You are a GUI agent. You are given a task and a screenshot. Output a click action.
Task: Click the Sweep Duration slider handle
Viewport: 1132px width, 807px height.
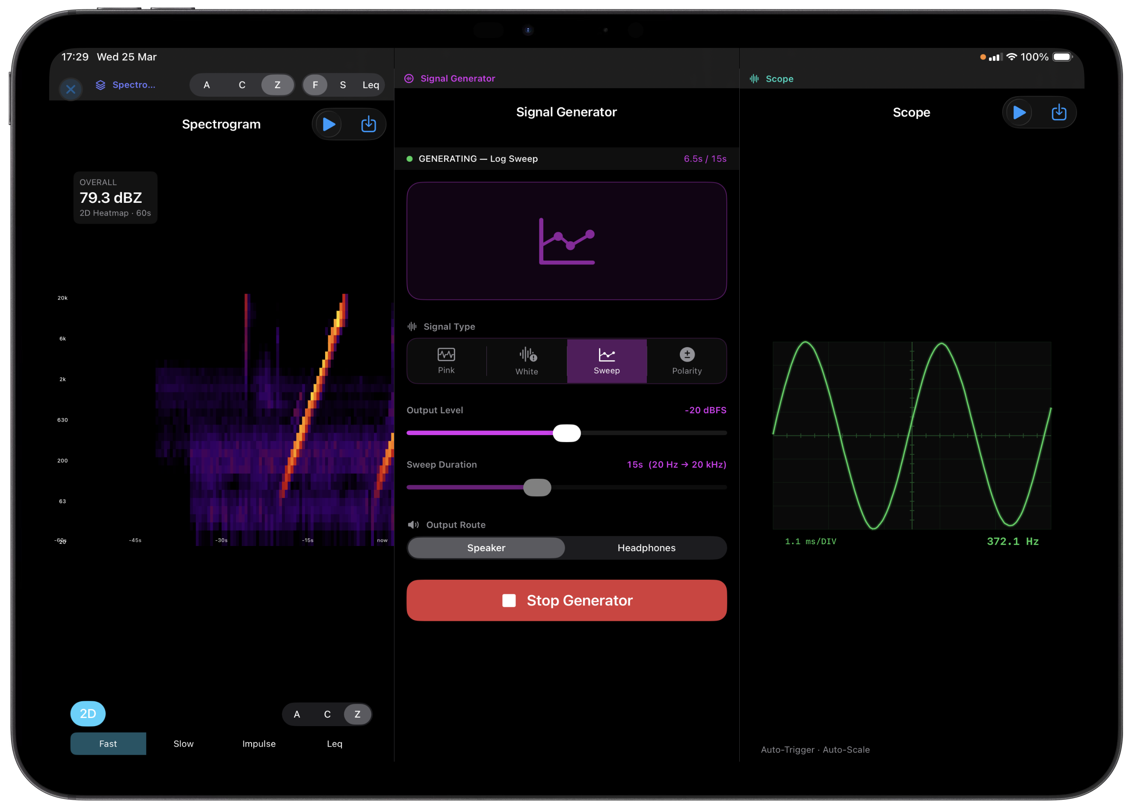536,487
